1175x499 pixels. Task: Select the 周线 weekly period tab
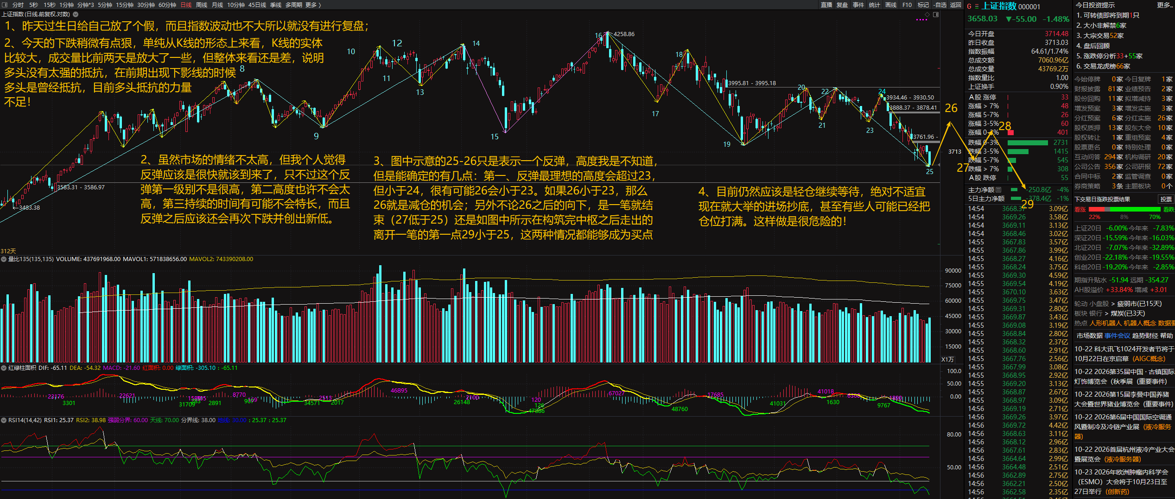(202, 5)
